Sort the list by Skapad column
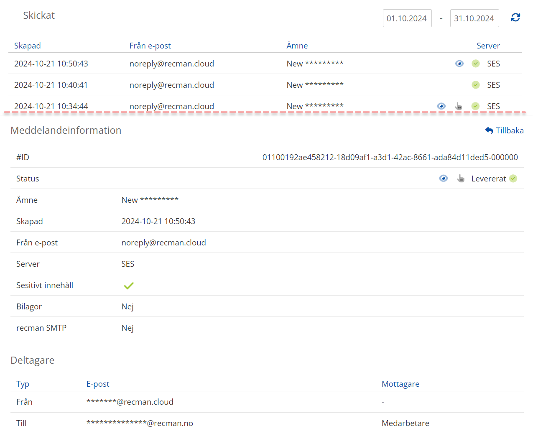Viewport: 533px width, 444px height. (28, 46)
